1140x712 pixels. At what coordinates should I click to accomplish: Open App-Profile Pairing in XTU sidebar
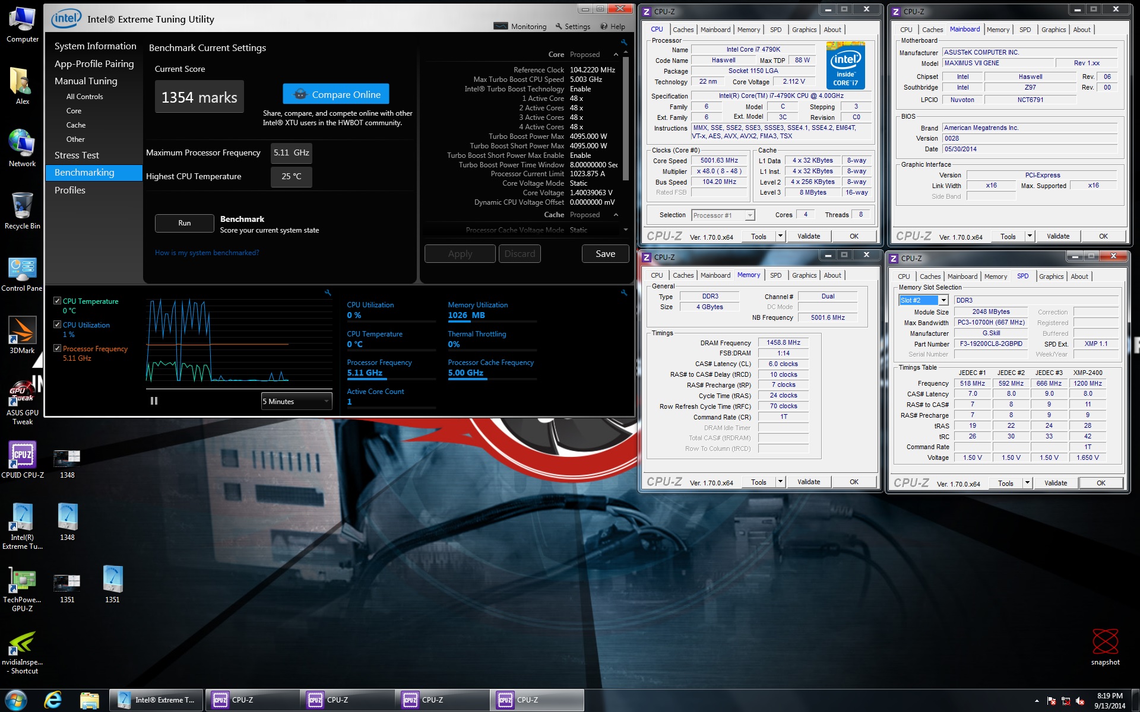(x=94, y=64)
